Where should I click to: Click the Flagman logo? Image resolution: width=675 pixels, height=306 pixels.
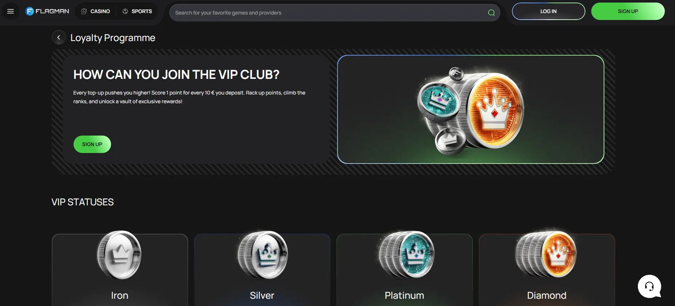[47, 11]
